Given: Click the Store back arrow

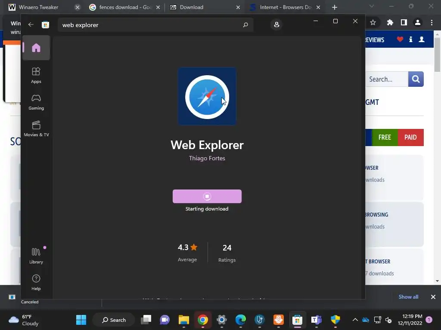Looking at the screenshot, I should (31, 24).
